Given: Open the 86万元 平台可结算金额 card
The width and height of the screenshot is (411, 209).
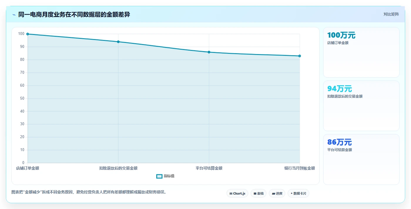Looking at the screenshot, I should click(361, 160).
